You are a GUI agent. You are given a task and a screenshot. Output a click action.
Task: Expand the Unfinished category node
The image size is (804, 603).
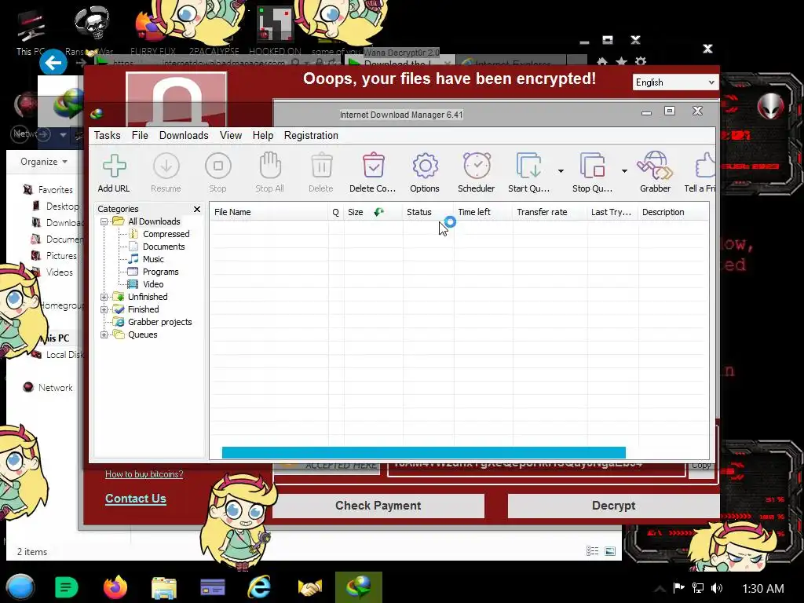pos(104,297)
